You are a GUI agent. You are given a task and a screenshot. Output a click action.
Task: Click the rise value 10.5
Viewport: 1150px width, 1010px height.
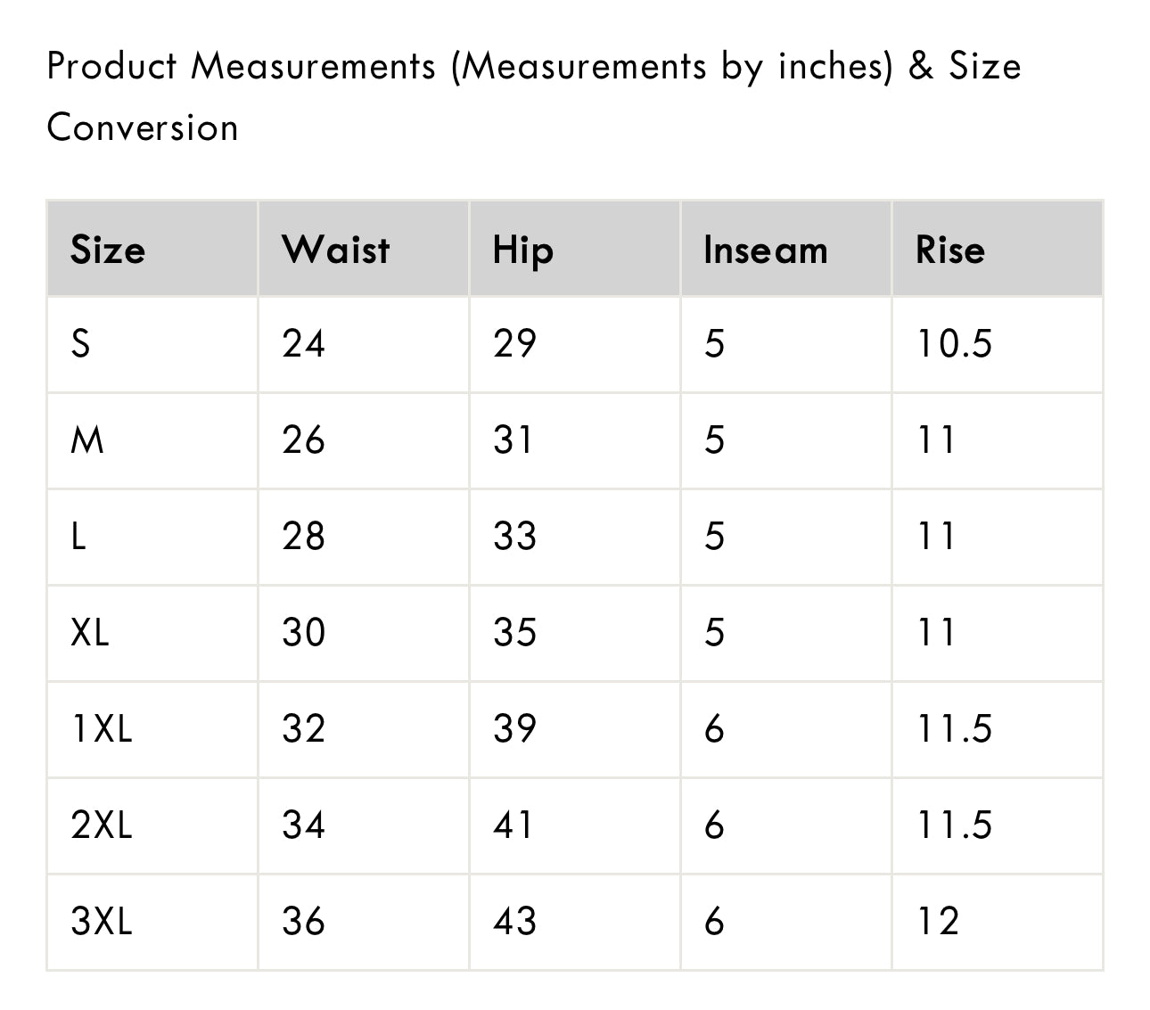pyautogui.click(x=954, y=344)
